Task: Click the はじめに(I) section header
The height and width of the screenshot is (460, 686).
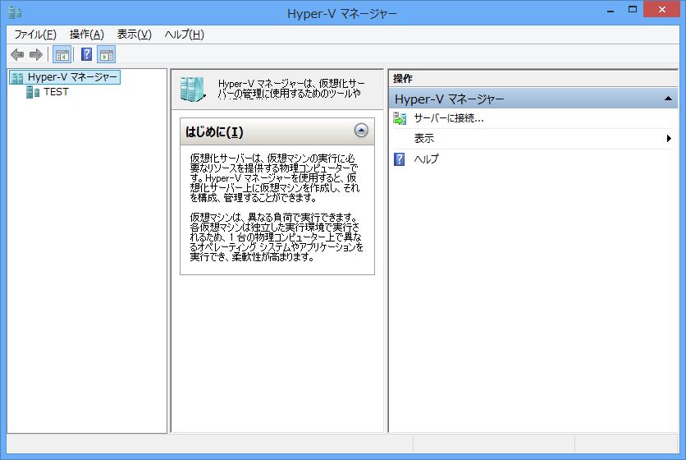Action: point(277,131)
